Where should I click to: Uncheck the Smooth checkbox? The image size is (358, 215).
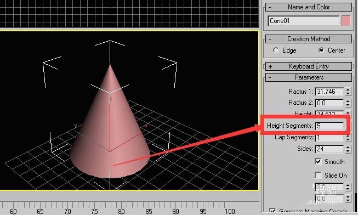click(x=318, y=162)
